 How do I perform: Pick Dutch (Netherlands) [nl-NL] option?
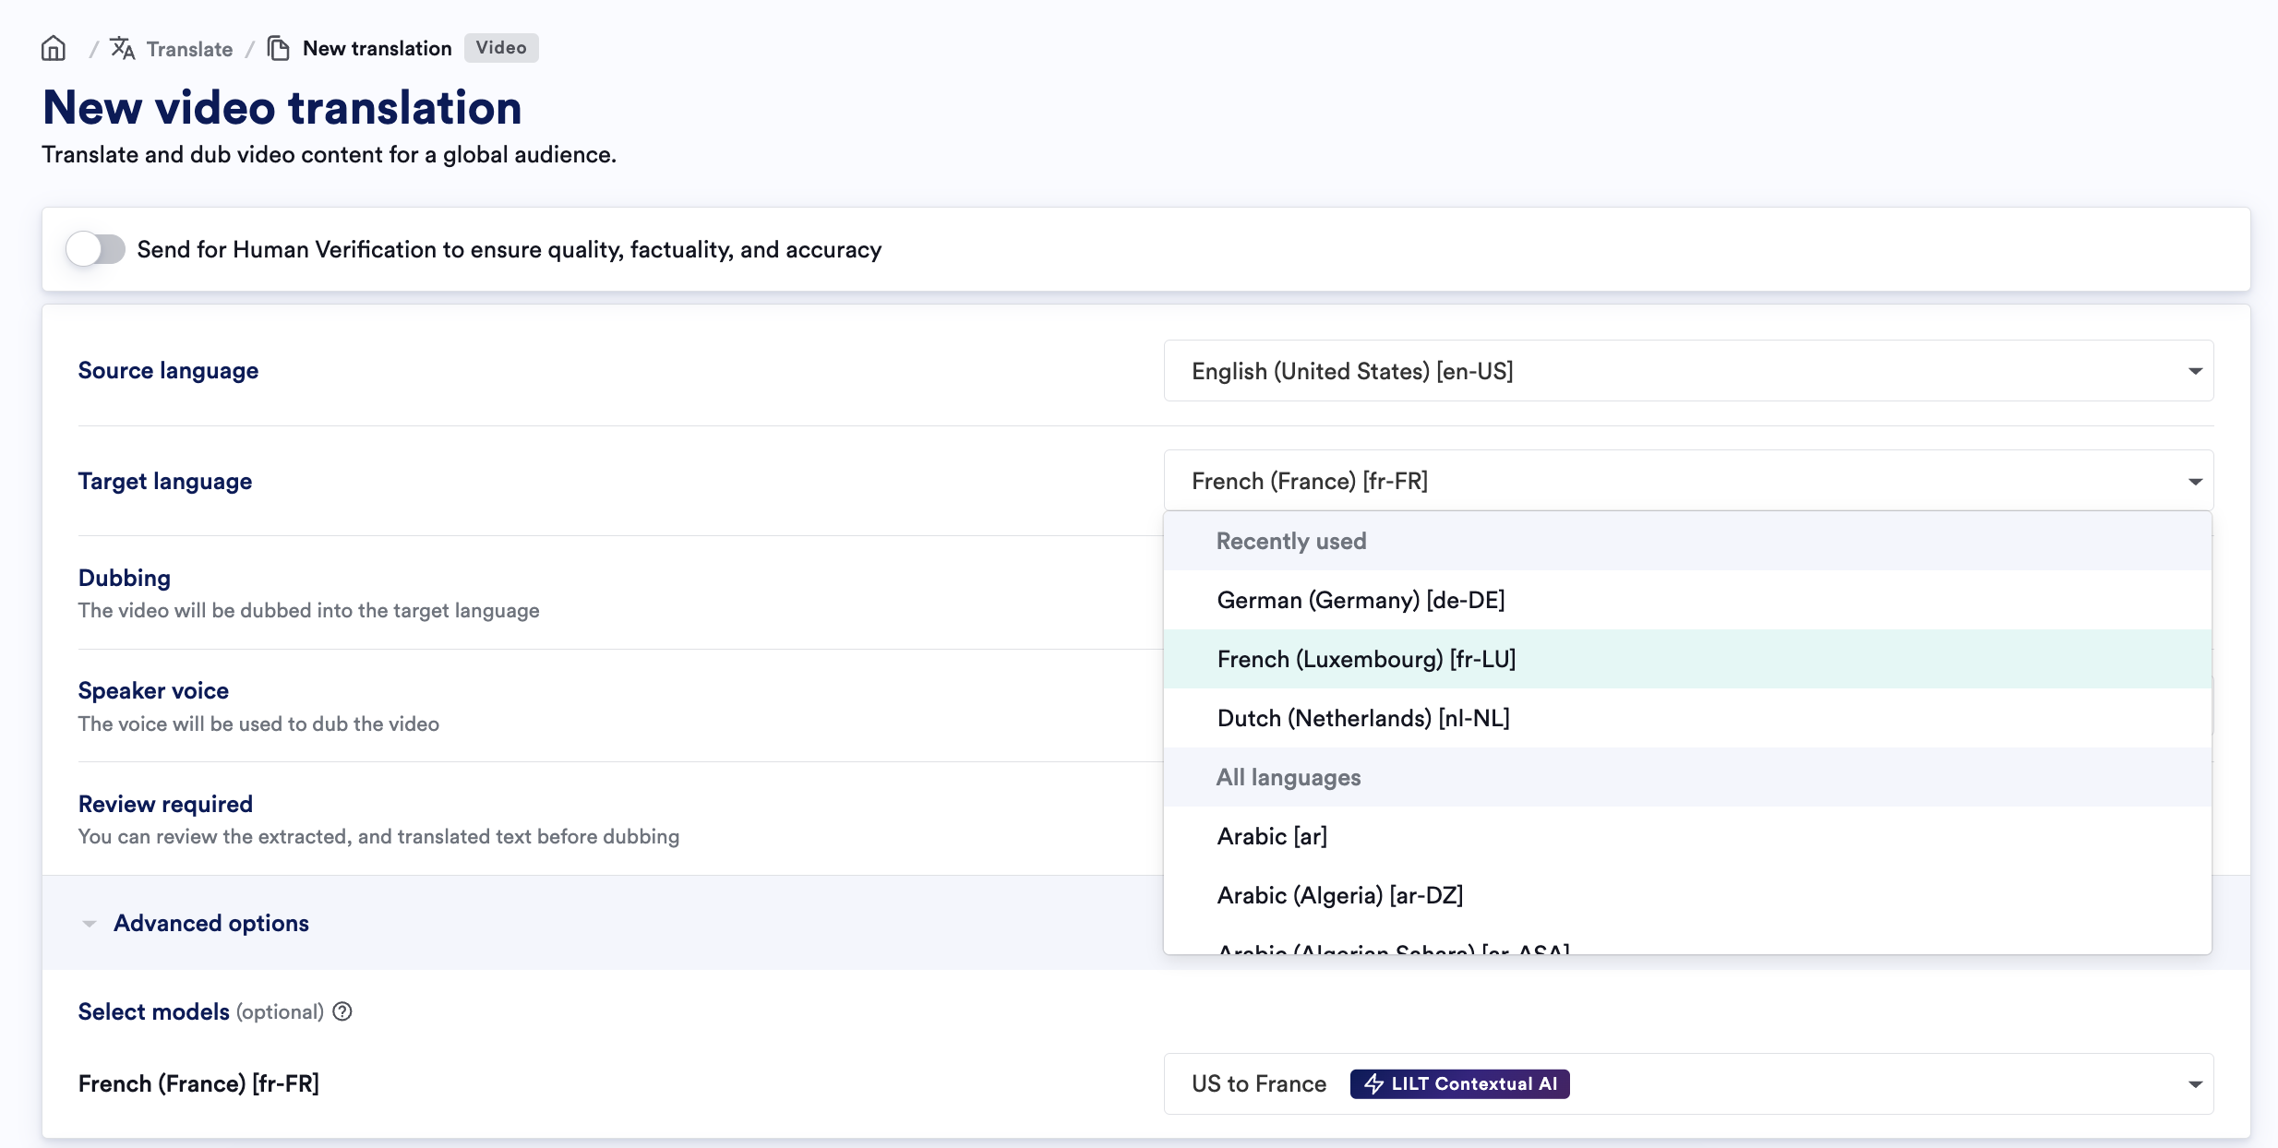[1363, 718]
